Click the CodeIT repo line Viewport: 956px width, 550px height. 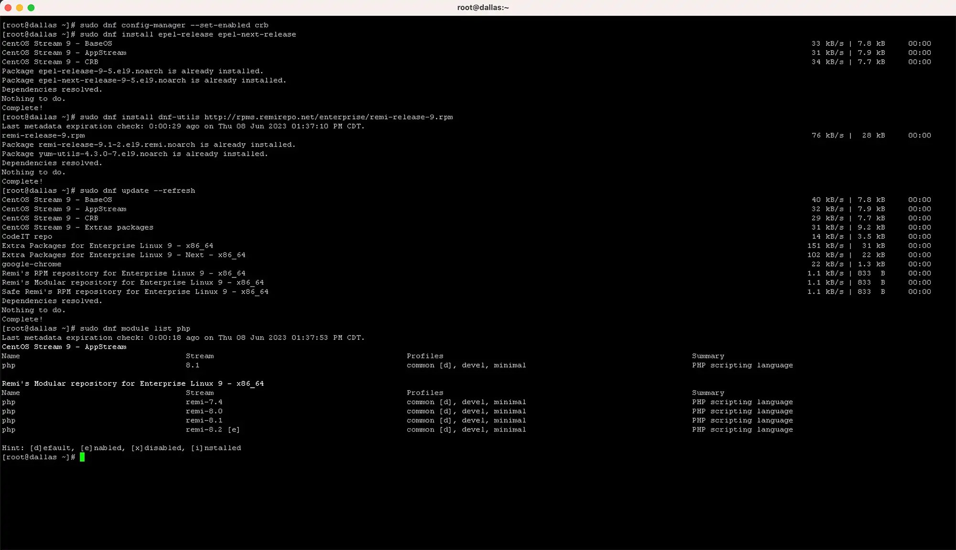27,236
